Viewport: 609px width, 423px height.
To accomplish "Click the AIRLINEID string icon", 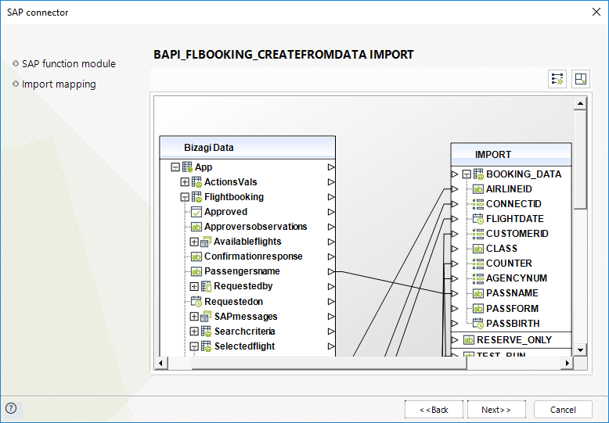I will [477, 189].
